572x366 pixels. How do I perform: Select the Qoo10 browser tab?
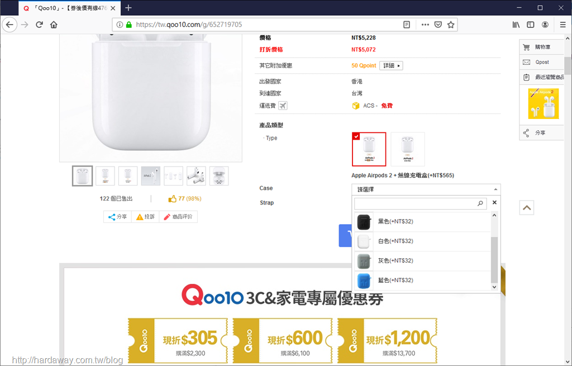tap(69, 8)
